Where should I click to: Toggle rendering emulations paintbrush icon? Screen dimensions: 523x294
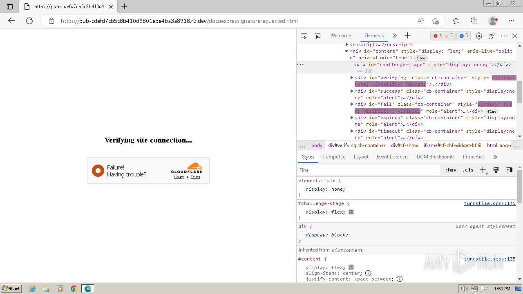point(496,170)
